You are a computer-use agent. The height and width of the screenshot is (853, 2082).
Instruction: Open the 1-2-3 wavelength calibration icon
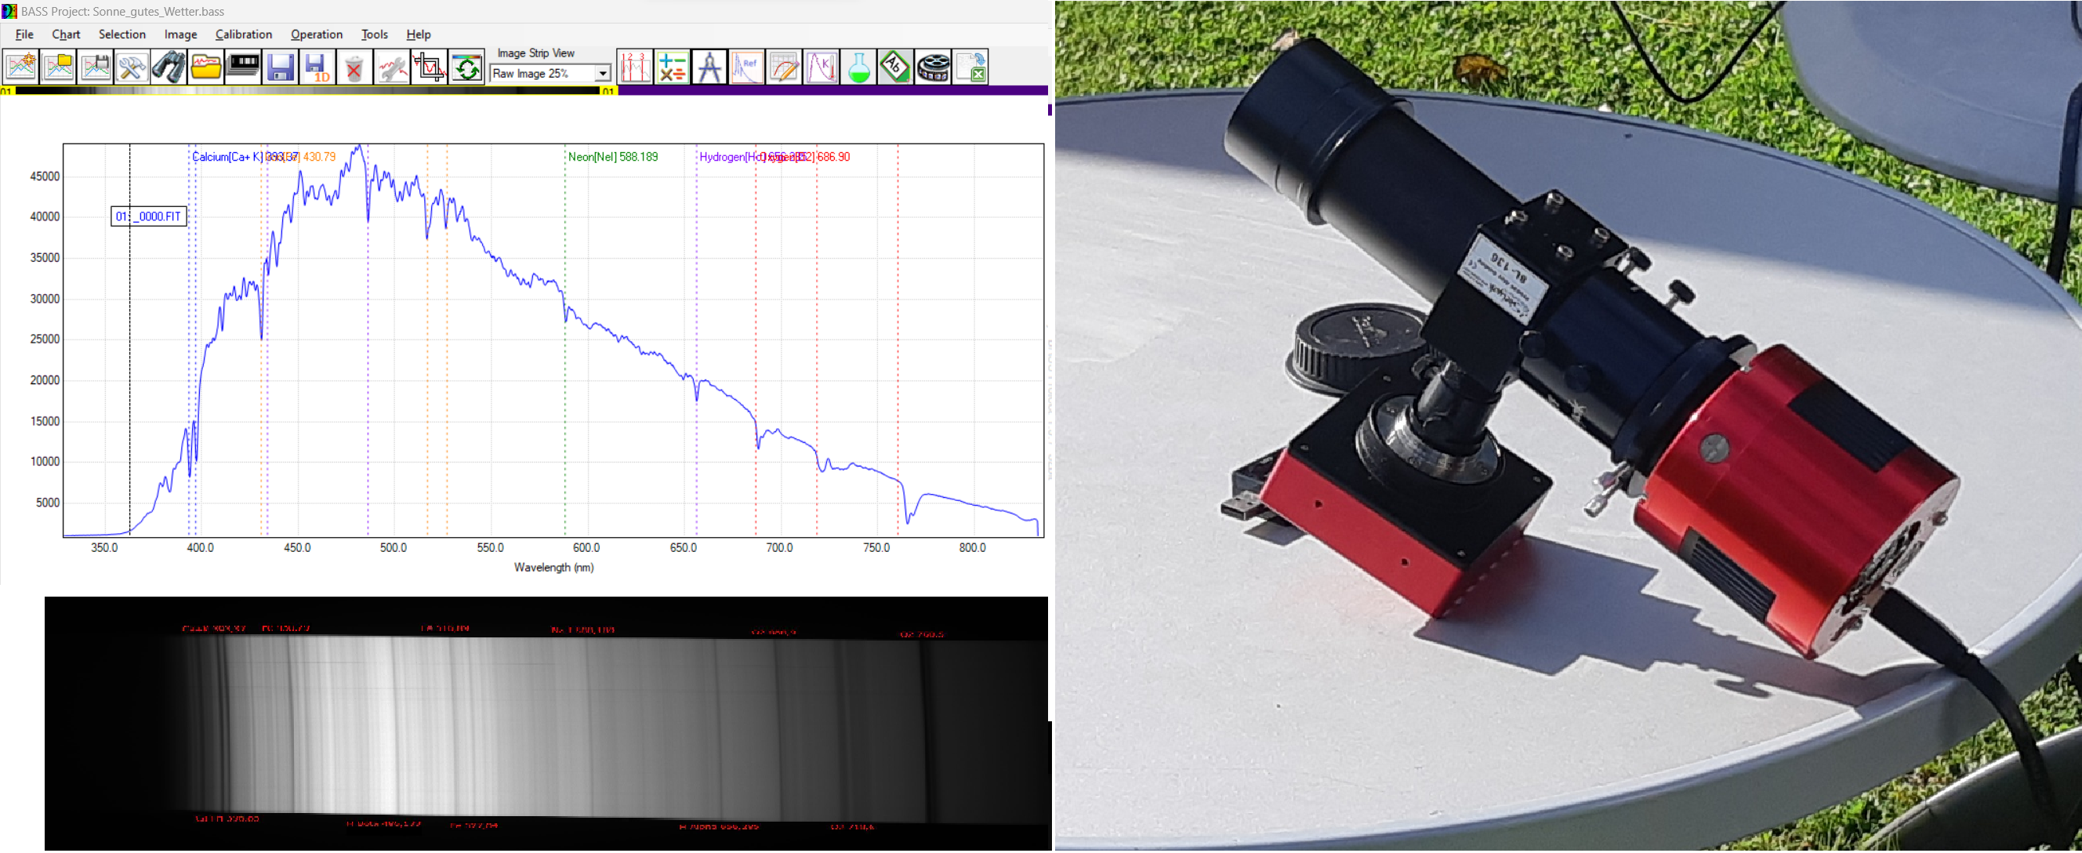(x=634, y=67)
